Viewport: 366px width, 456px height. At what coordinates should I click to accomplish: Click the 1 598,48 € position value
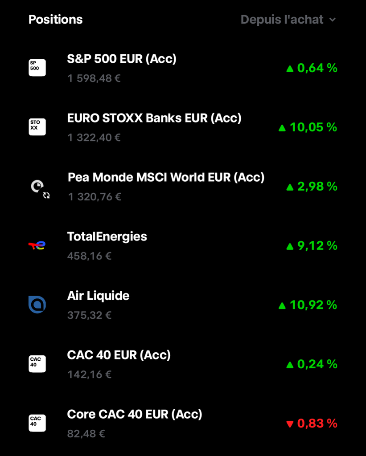pos(94,78)
